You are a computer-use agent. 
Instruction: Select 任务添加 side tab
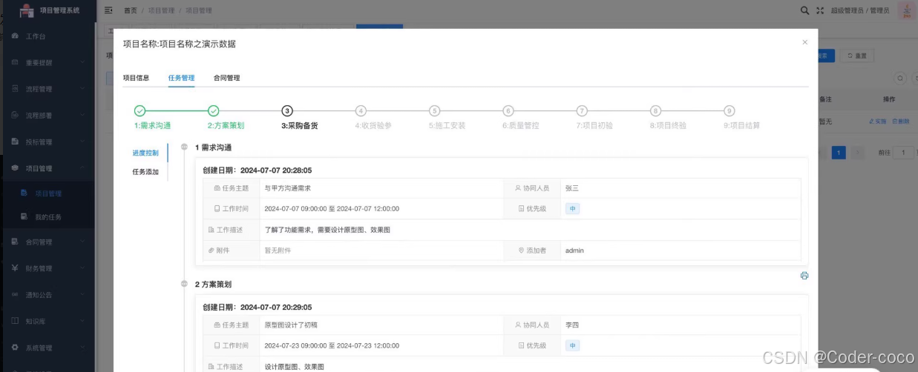[145, 172]
